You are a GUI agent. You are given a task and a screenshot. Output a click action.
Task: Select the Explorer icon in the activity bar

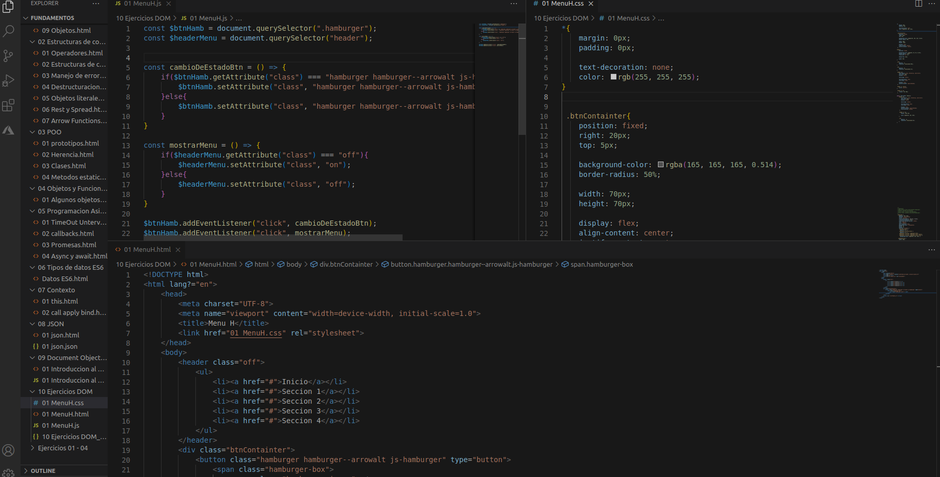(8, 6)
